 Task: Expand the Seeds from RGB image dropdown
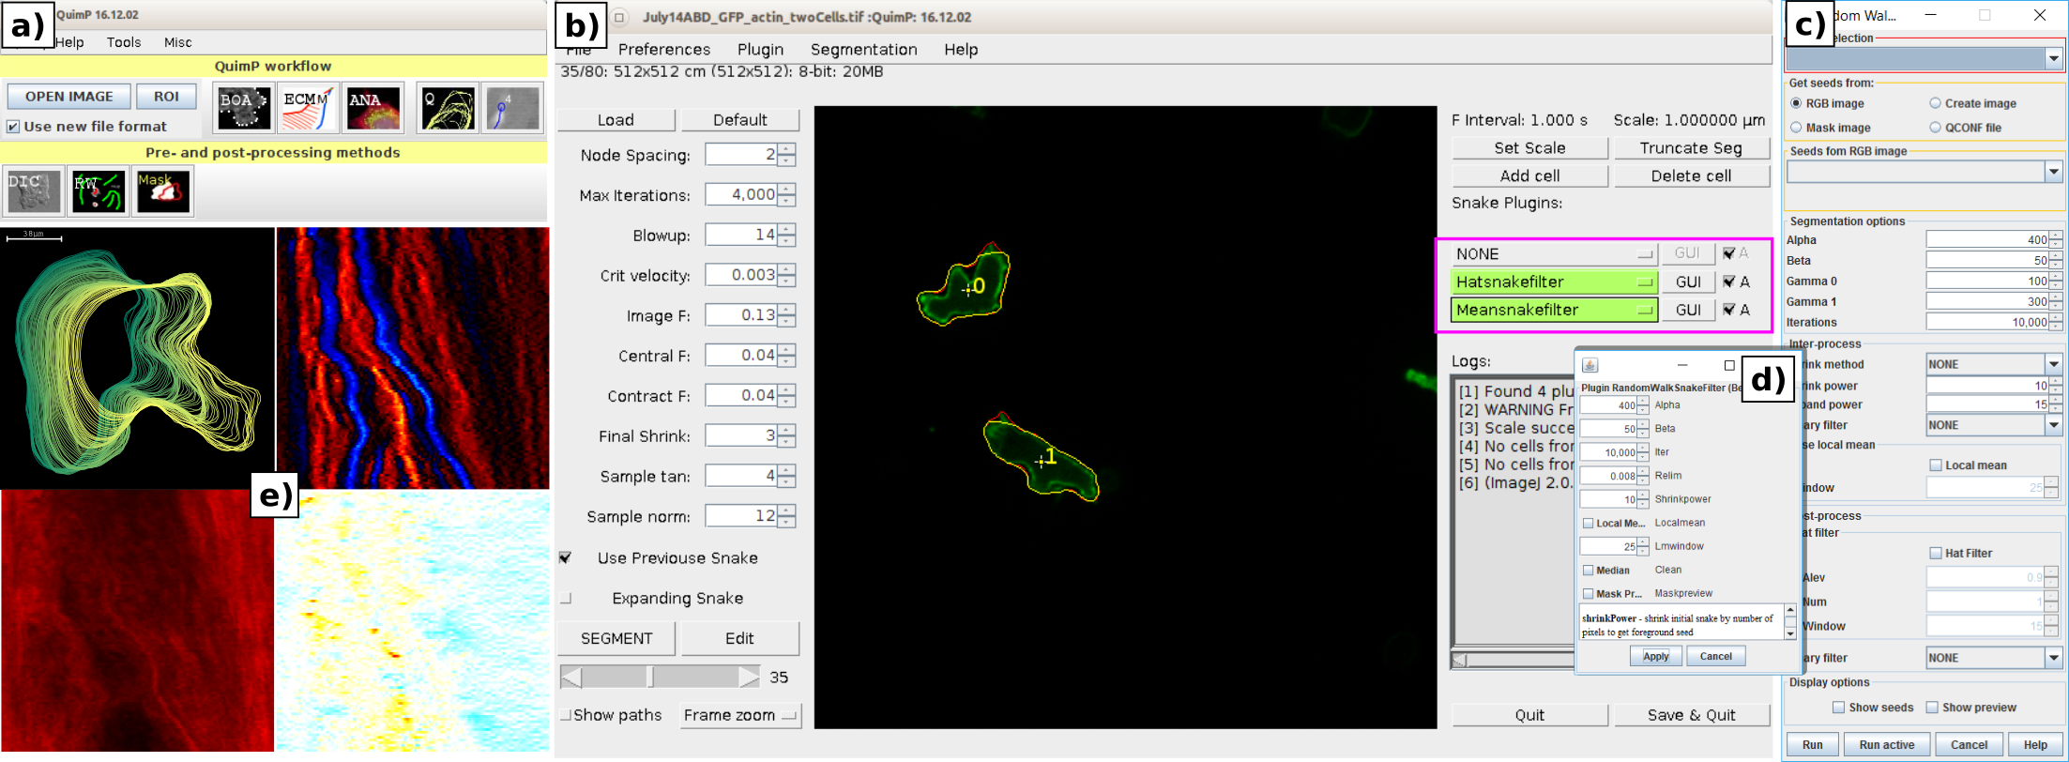tap(2054, 172)
